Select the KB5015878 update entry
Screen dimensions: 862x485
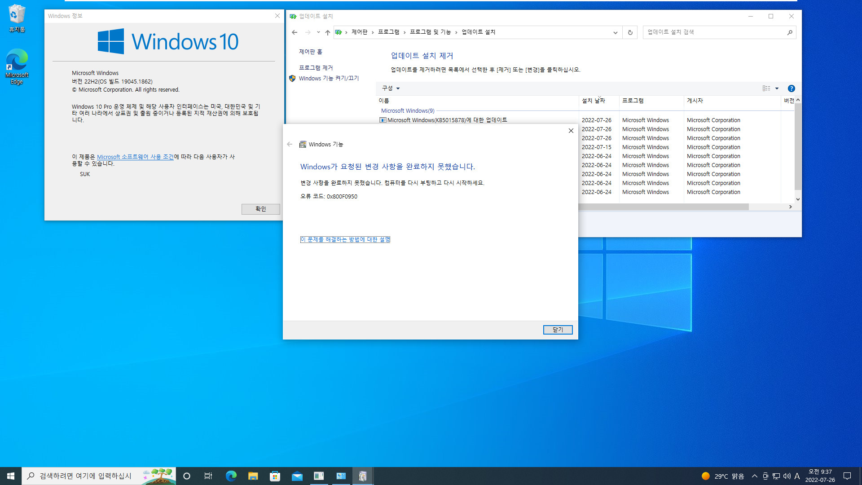[447, 120]
